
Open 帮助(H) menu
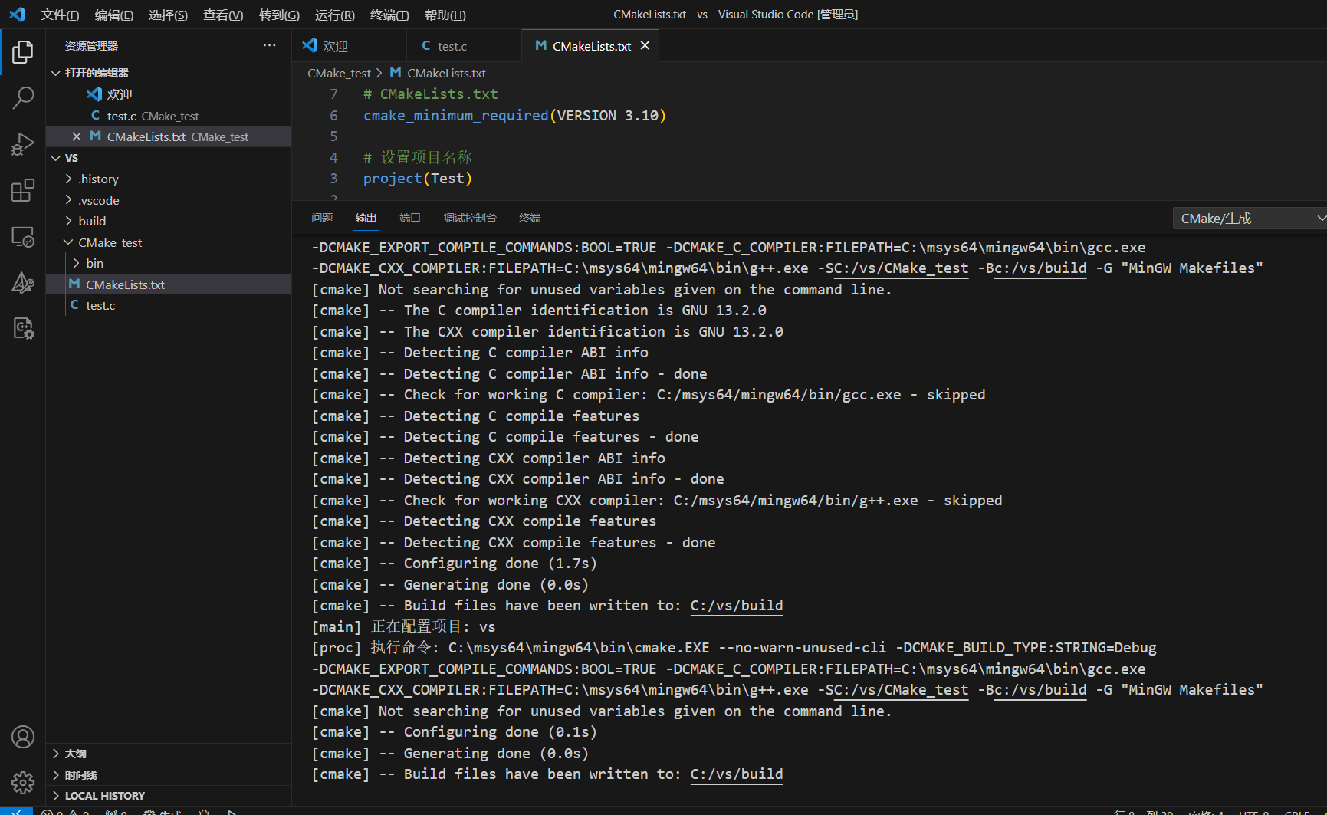pyautogui.click(x=445, y=15)
